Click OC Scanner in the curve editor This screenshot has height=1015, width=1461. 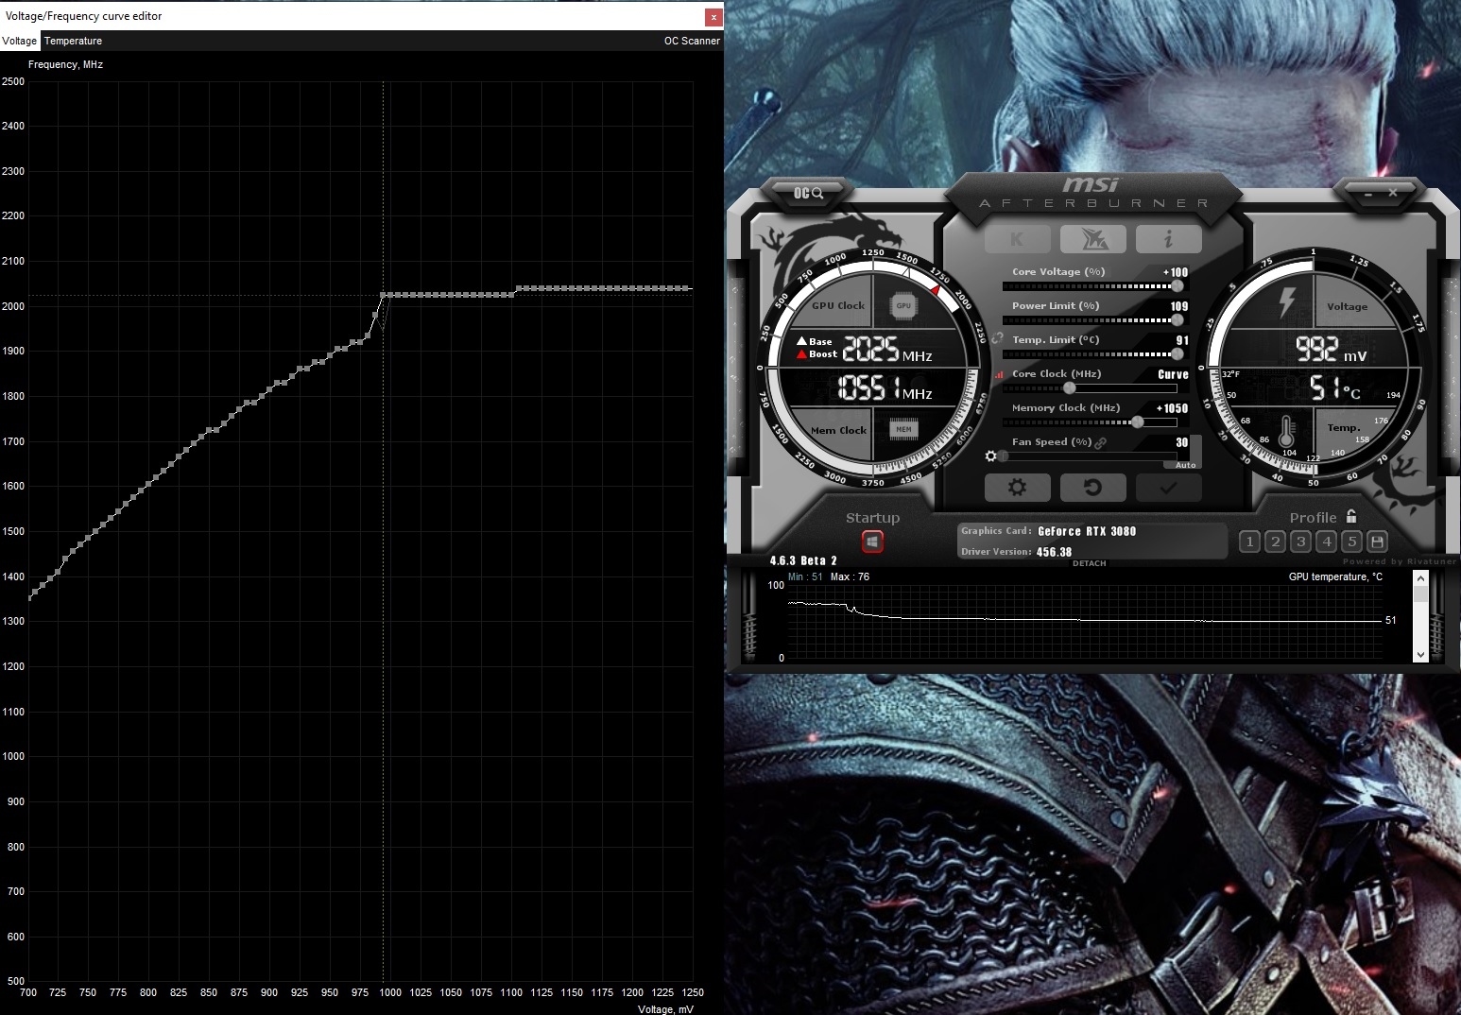tap(692, 41)
